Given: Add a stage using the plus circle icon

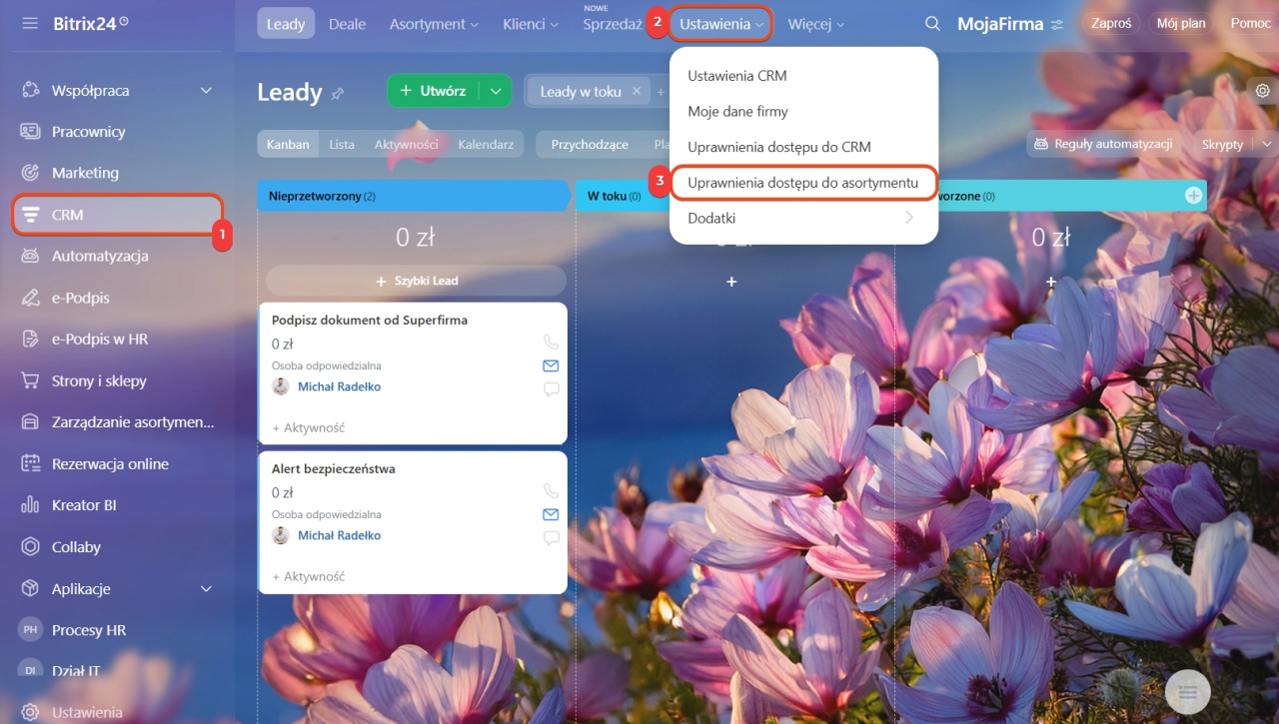Looking at the screenshot, I should (x=1193, y=196).
